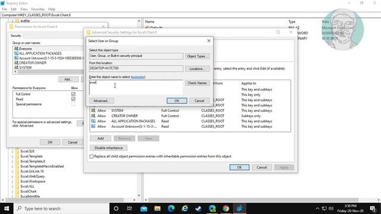Open File Explorer from taskbar
Image resolution: width=381 pixels, height=214 pixels.
157,209
